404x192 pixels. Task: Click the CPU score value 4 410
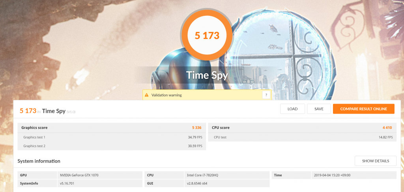coord(387,128)
